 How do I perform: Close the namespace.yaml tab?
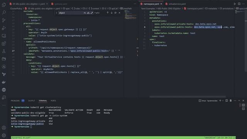[161, 4]
